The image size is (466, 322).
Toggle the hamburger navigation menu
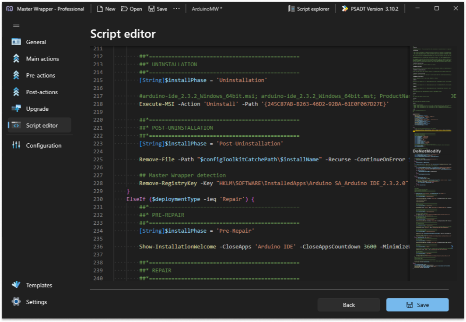coord(16,25)
